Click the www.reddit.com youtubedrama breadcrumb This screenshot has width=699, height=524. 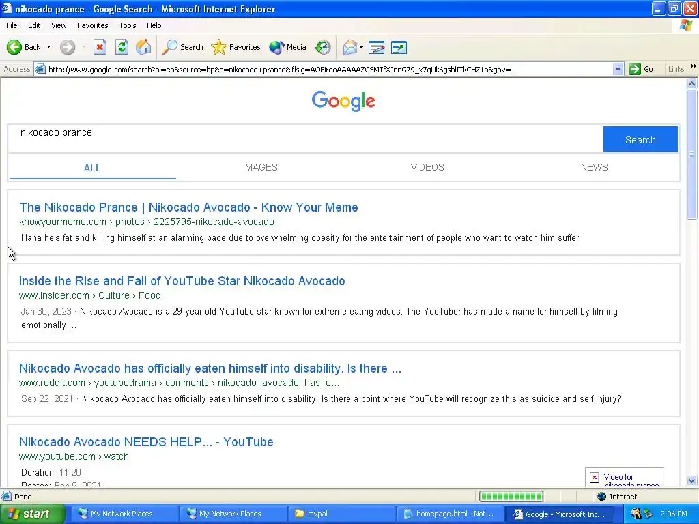(x=179, y=383)
